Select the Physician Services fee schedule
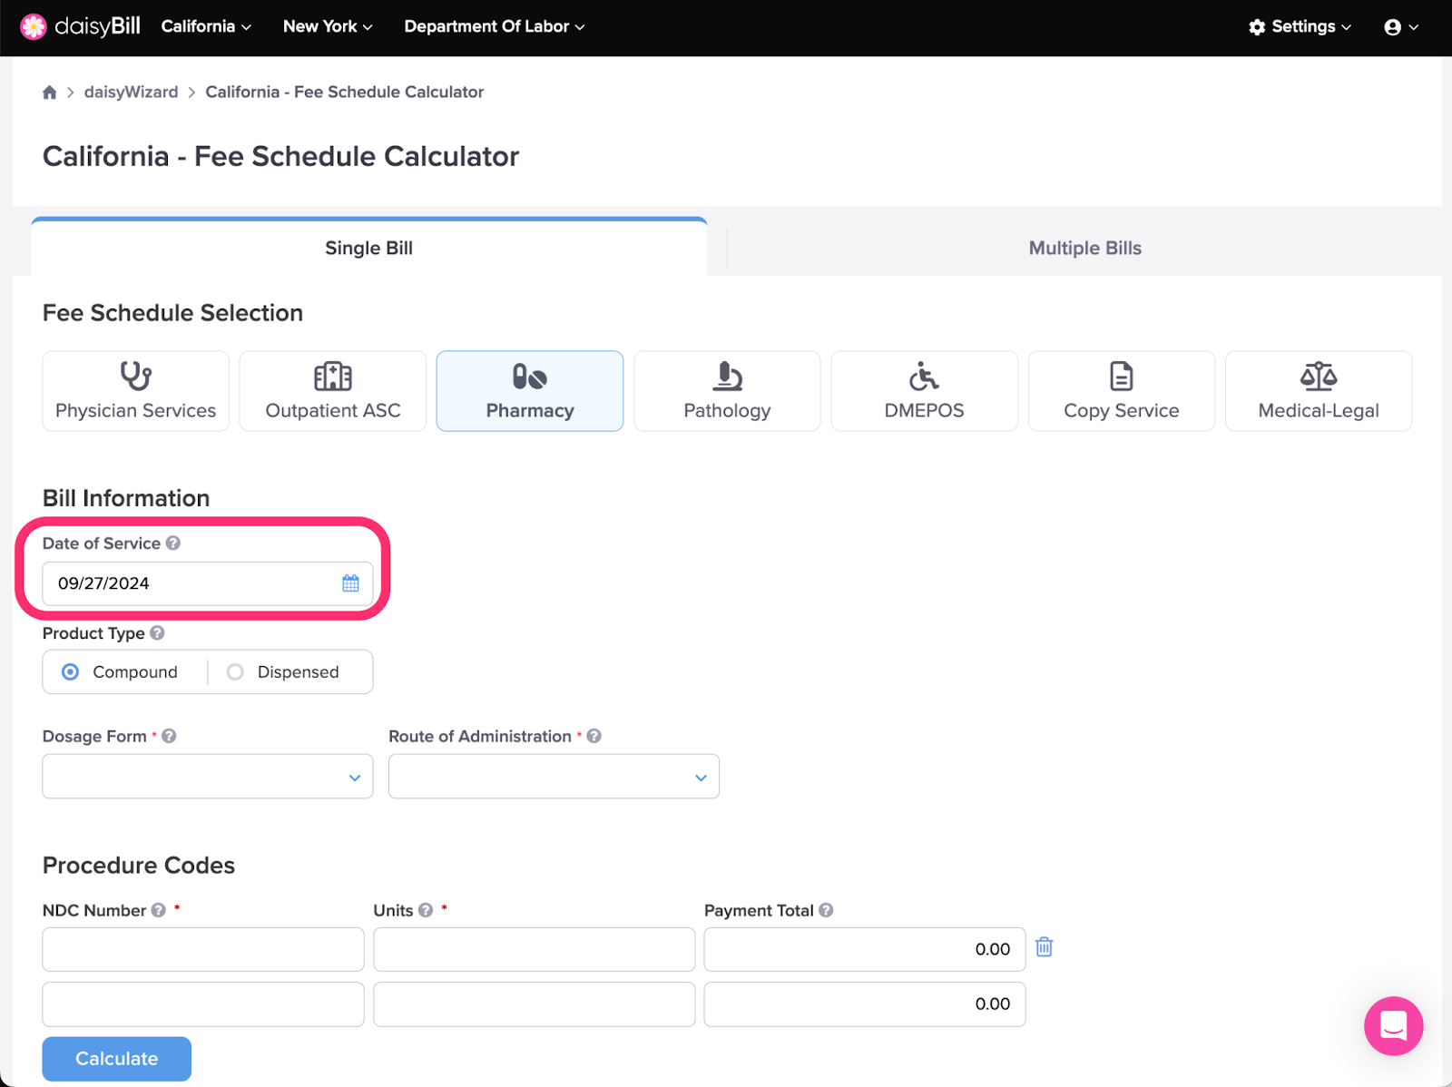This screenshot has width=1452, height=1087. click(136, 391)
